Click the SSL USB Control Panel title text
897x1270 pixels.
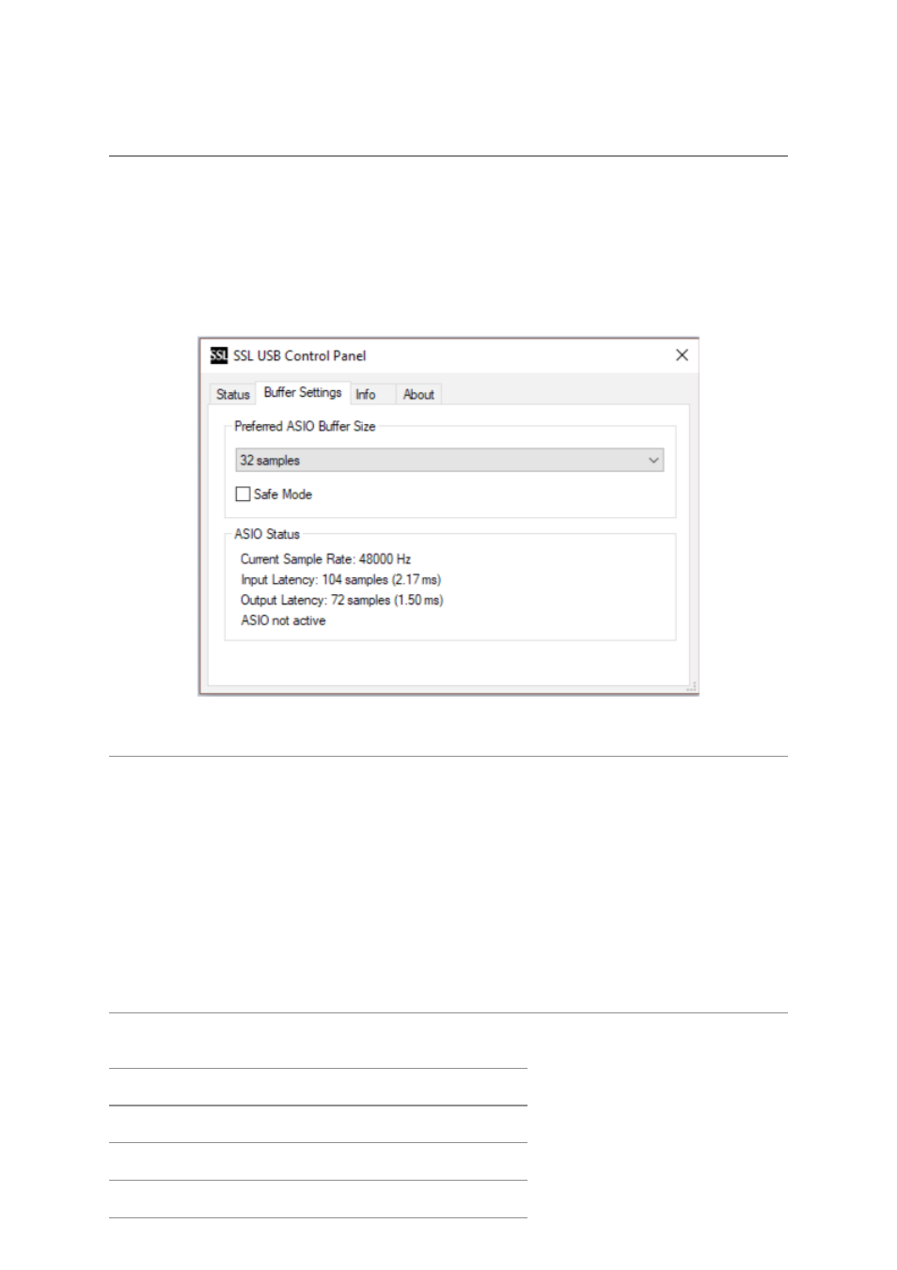pyautogui.click(x=299, y=355)
